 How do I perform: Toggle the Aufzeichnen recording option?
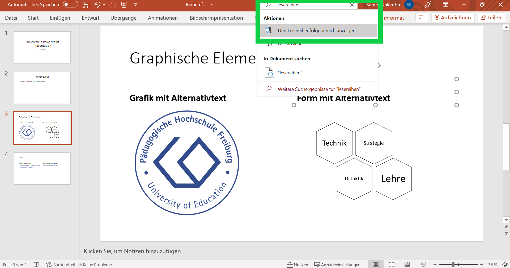(x=453, y=17)
